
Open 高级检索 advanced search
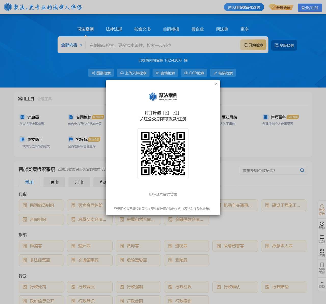click(x=284, y=45)
